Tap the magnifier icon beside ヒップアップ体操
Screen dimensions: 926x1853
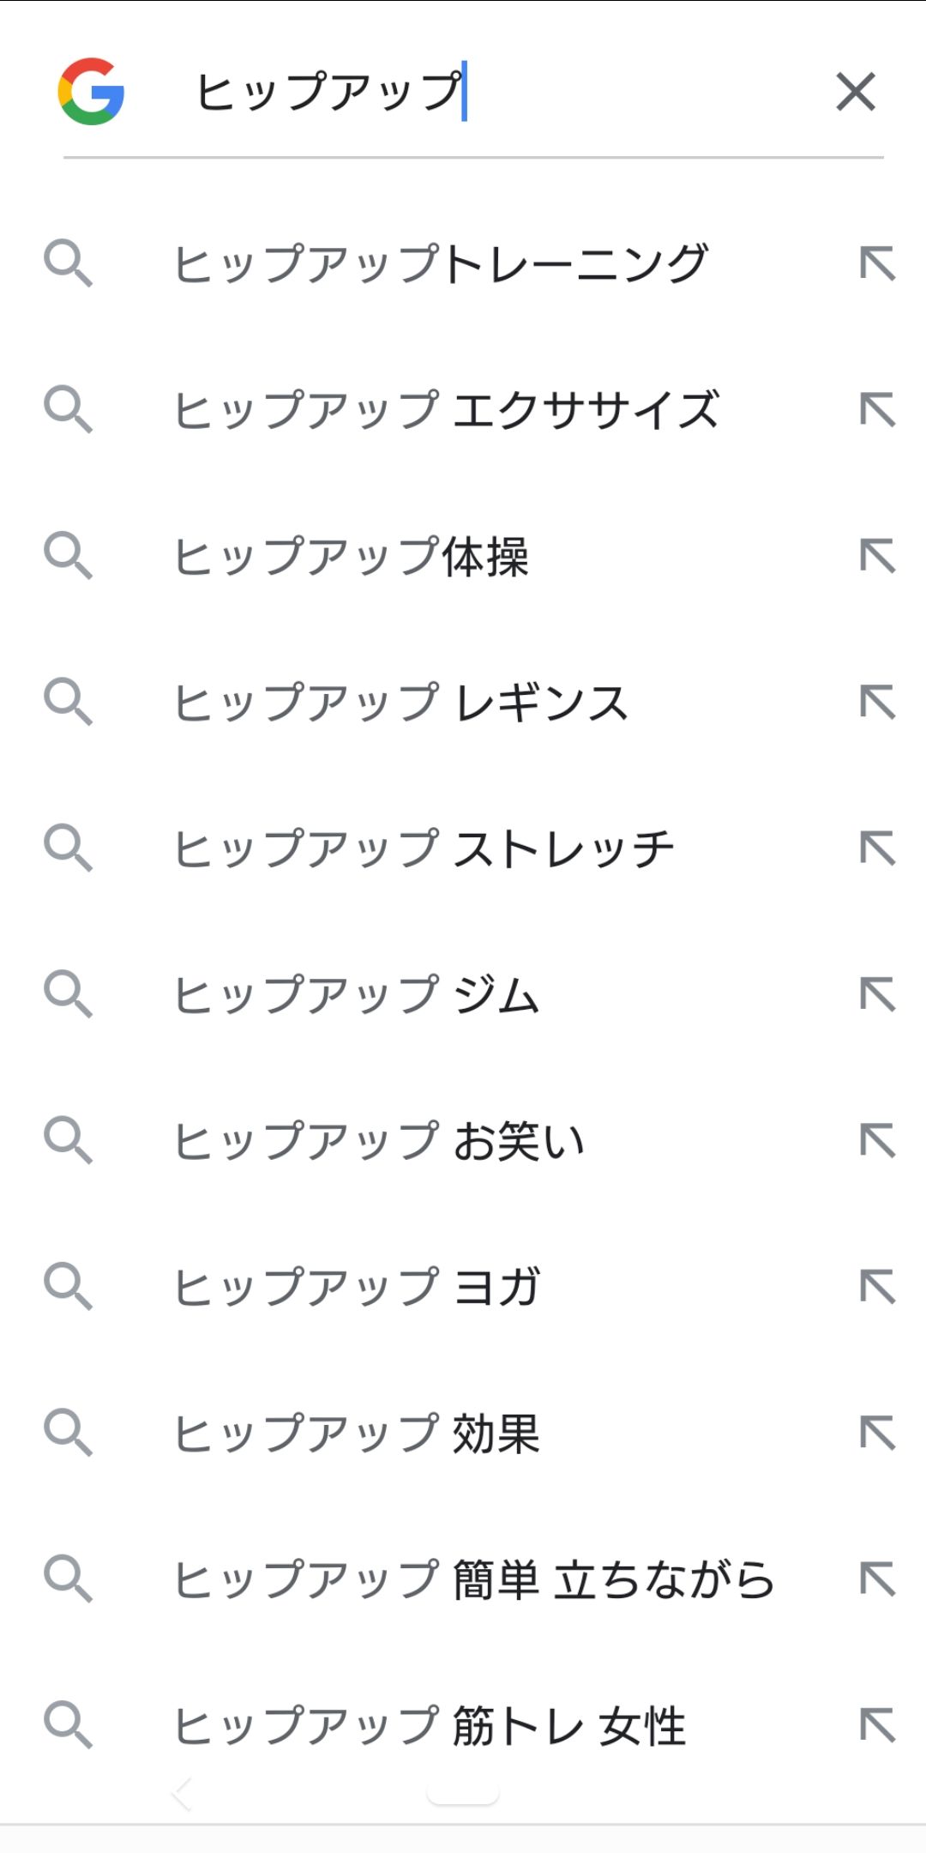(68, 556)
